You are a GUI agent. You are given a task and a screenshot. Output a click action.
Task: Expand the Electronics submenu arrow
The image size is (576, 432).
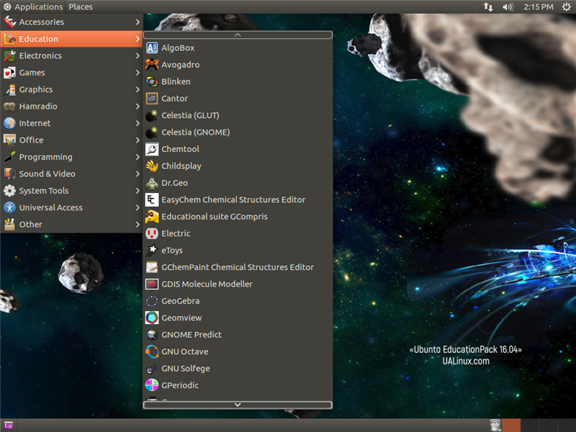(x=138, y=56)
